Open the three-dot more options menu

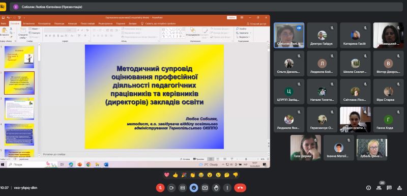click(x=227, y=188)
